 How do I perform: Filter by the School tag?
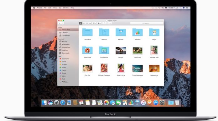point(68,64)
